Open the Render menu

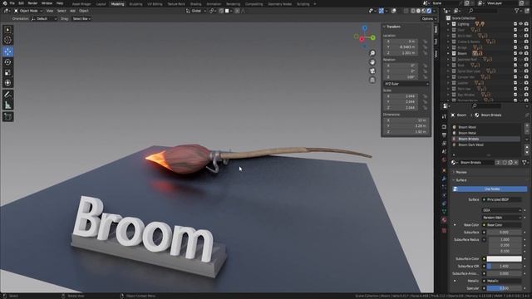click(32, 3)
